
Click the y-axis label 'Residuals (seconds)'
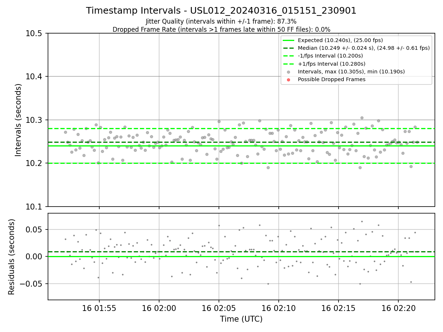pos(12,257)
